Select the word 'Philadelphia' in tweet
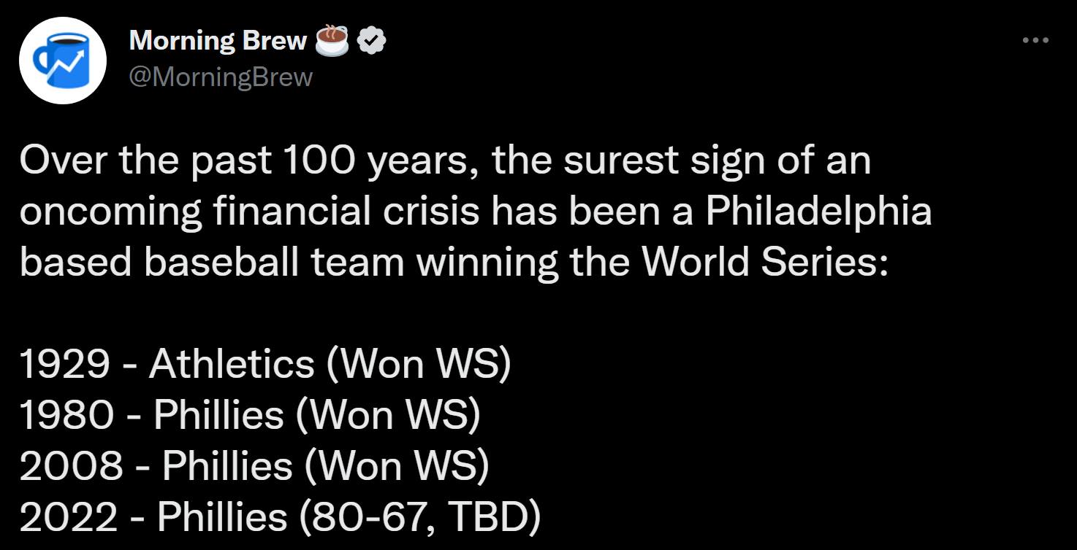The height and width of the screenshot is (550, 1077). (x=818, y=212)
